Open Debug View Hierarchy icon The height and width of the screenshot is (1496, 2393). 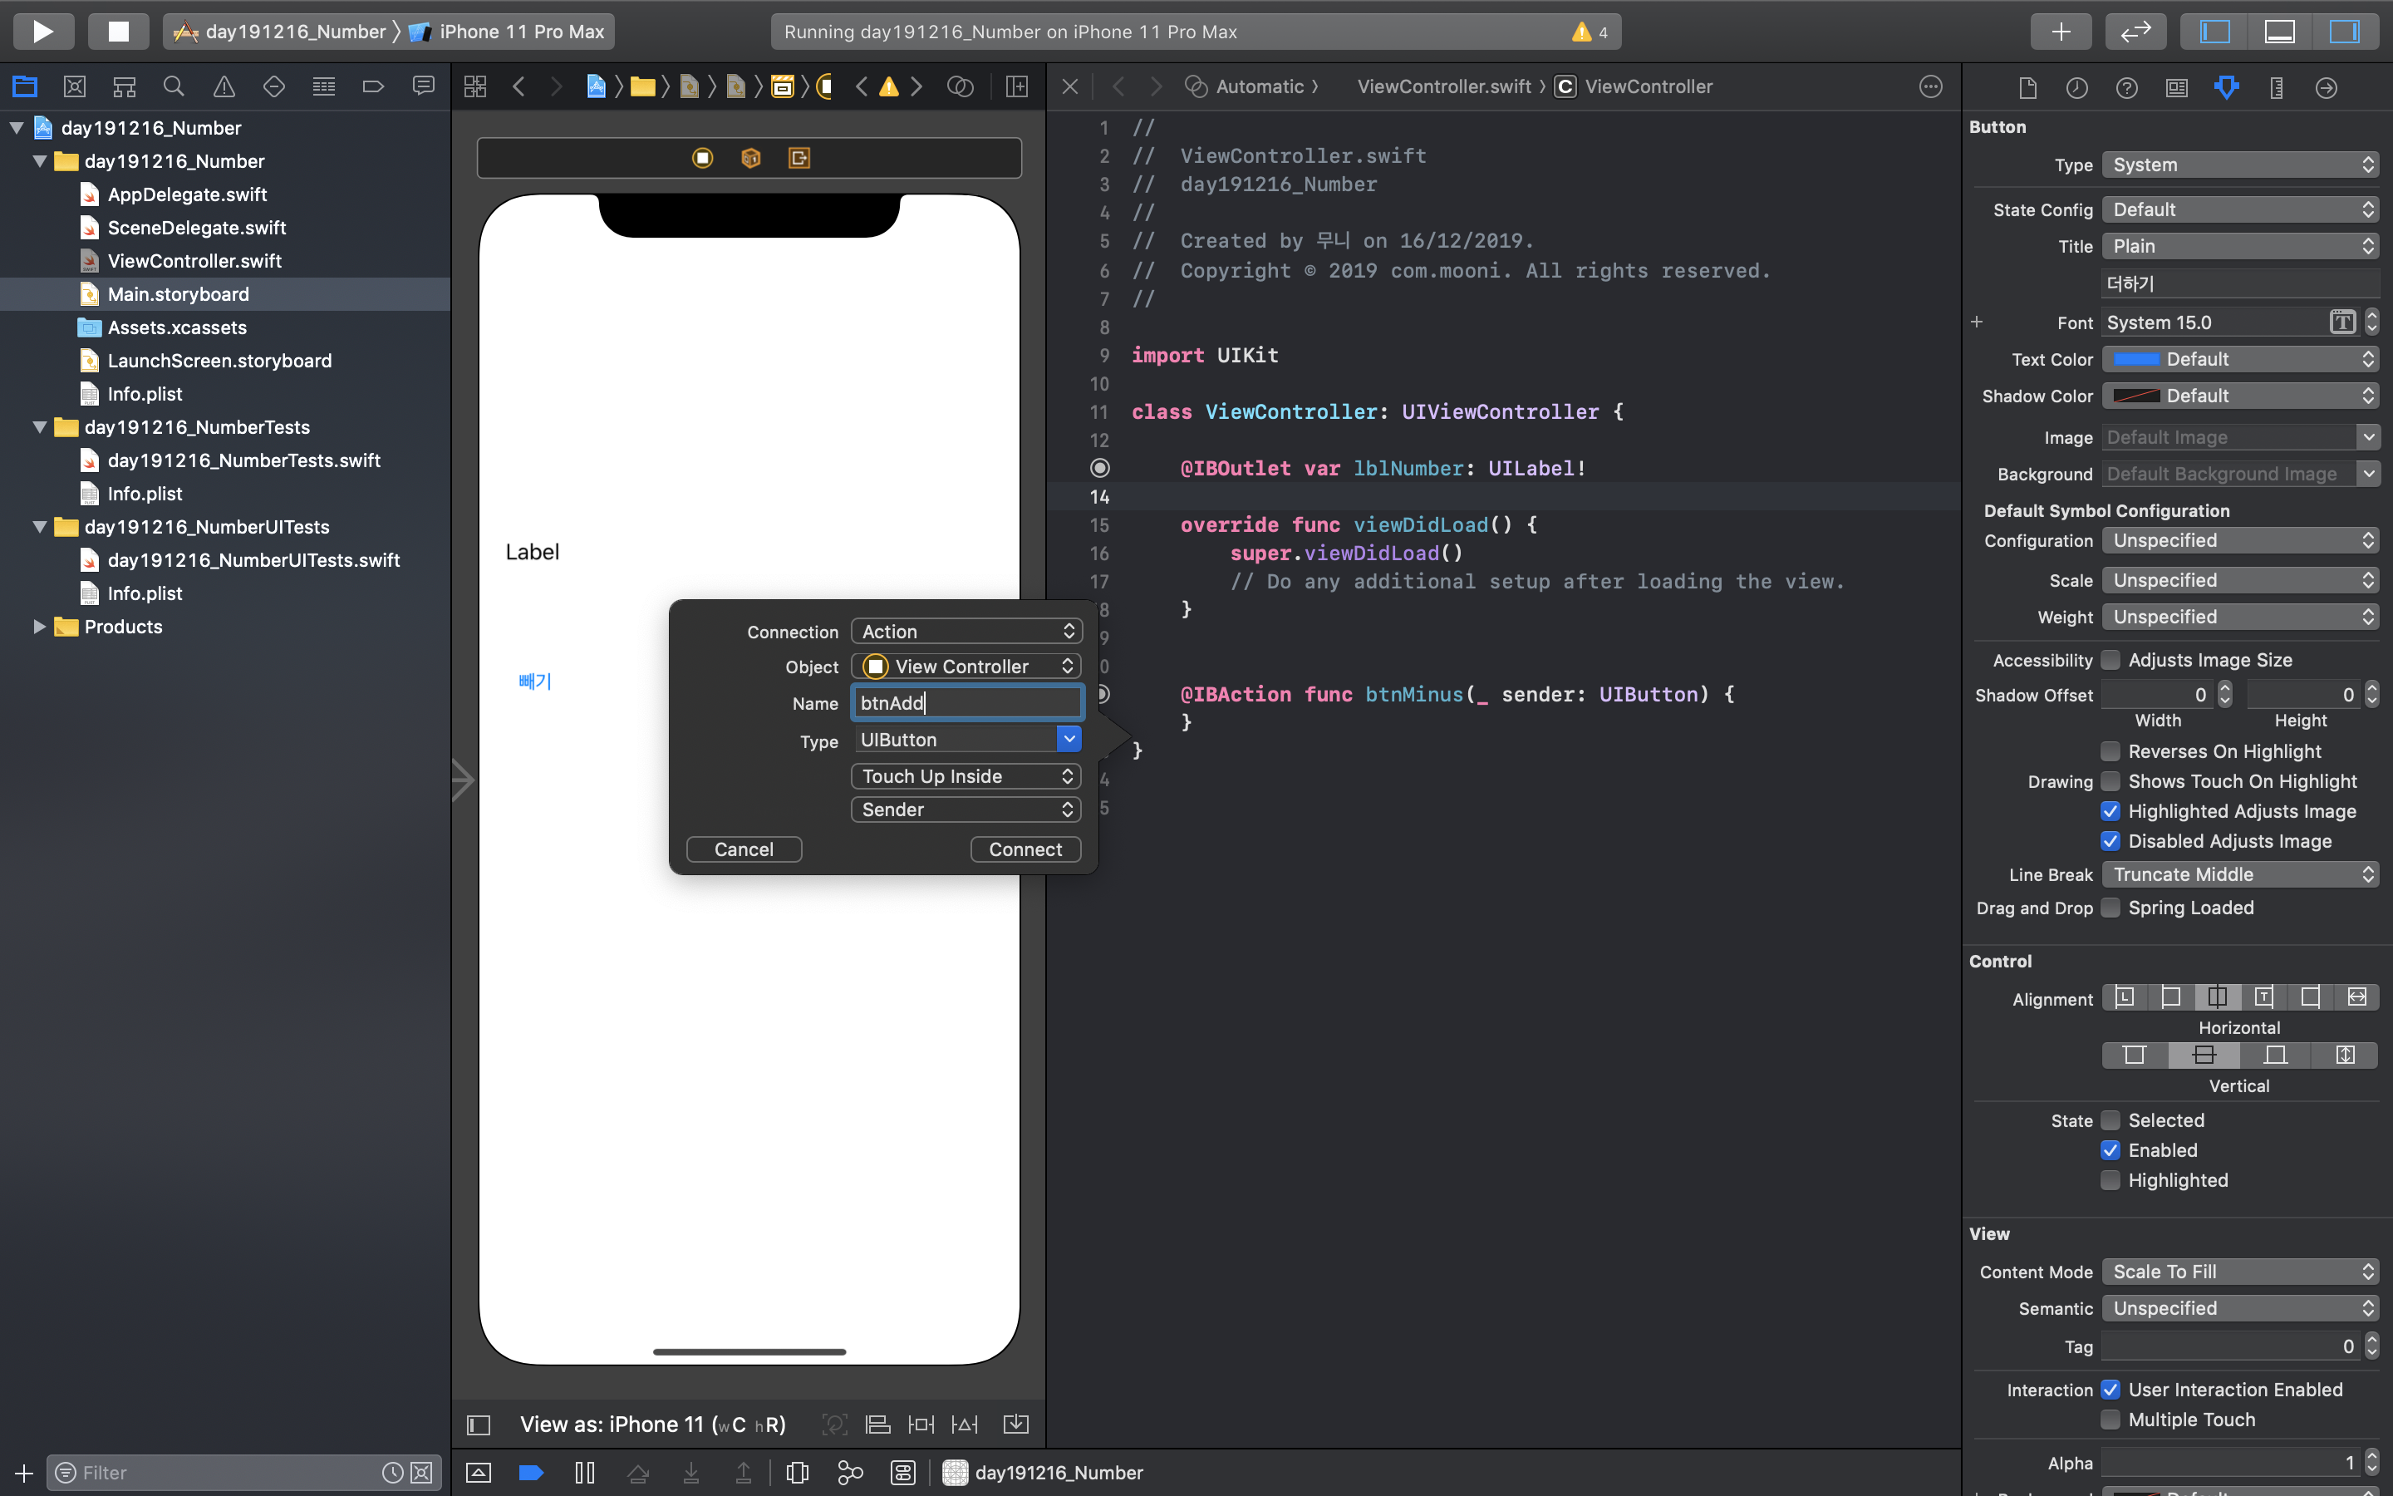[797, 1472]
